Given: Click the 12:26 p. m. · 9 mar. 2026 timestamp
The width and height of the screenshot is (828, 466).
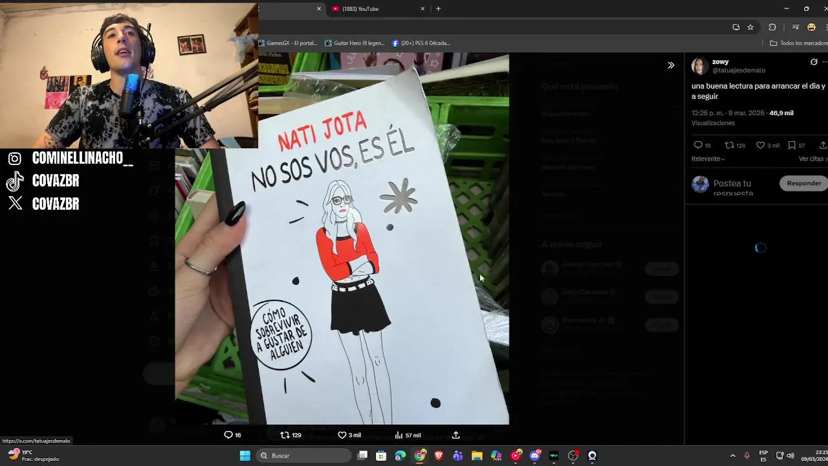Looking at the screenshot, I should [728, 113].
